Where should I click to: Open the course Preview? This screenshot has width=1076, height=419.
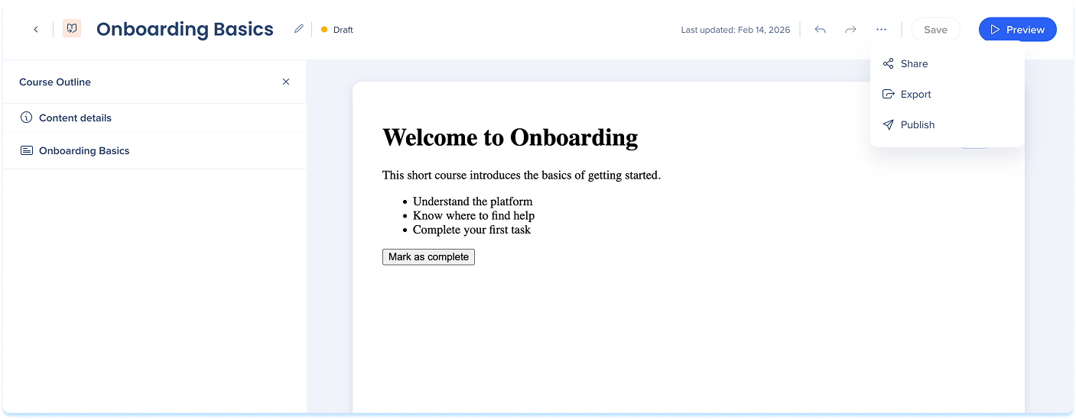pos(1017,30)
